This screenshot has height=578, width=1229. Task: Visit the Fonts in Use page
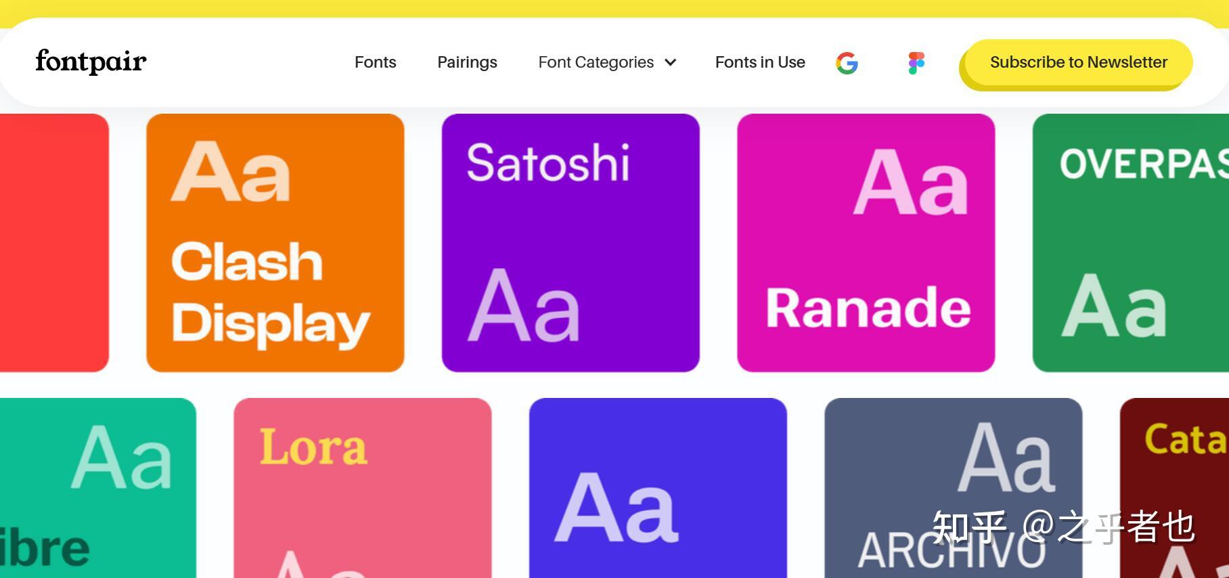pos(760,62)
